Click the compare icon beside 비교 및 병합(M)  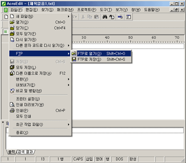point(12,91)
